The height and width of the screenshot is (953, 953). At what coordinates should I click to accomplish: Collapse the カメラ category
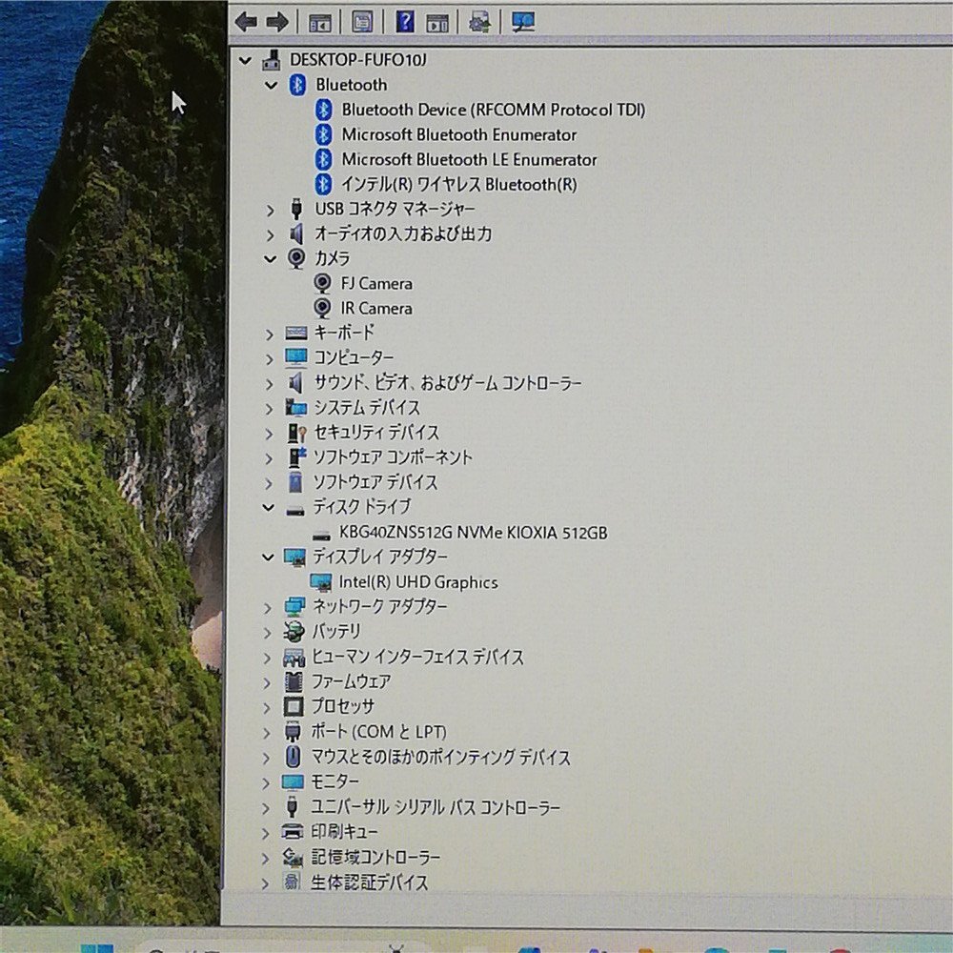pyautogui.click(x=271, y=258)
